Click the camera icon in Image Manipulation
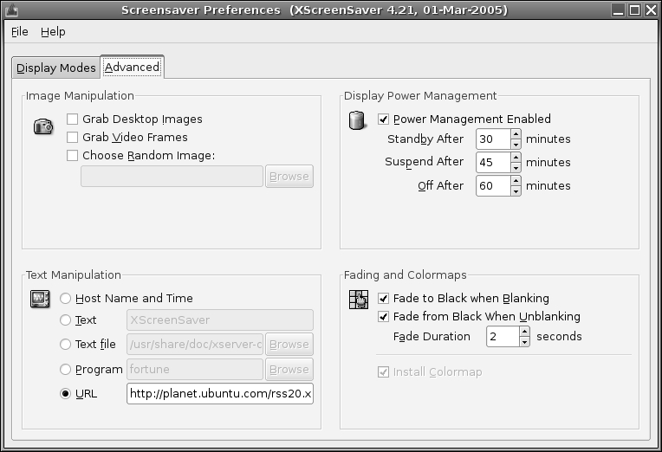Image resolution: width=662 pixels, height=452 pixels. coord(43,126)
